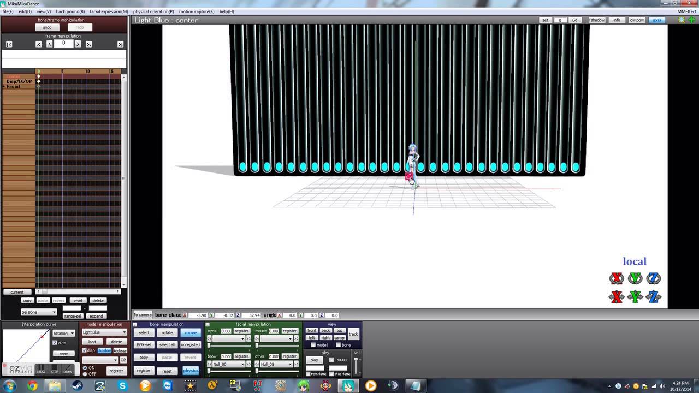Viewport: 699px width, 393px height.
Task: Load a model with load button
Action: point(92,342)
